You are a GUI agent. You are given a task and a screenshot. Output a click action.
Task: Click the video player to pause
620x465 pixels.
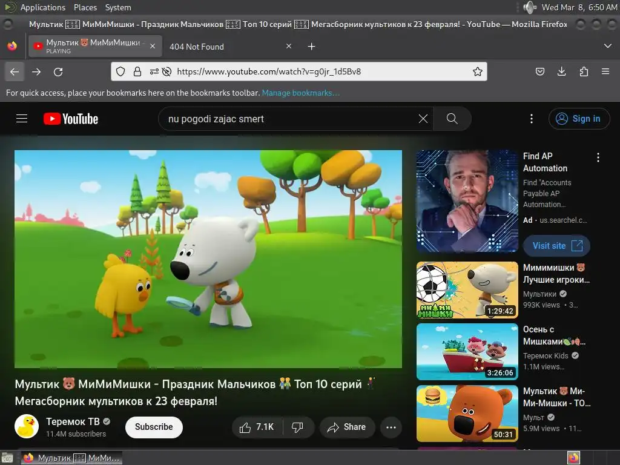pyautogui.click(x=208, y=259)
